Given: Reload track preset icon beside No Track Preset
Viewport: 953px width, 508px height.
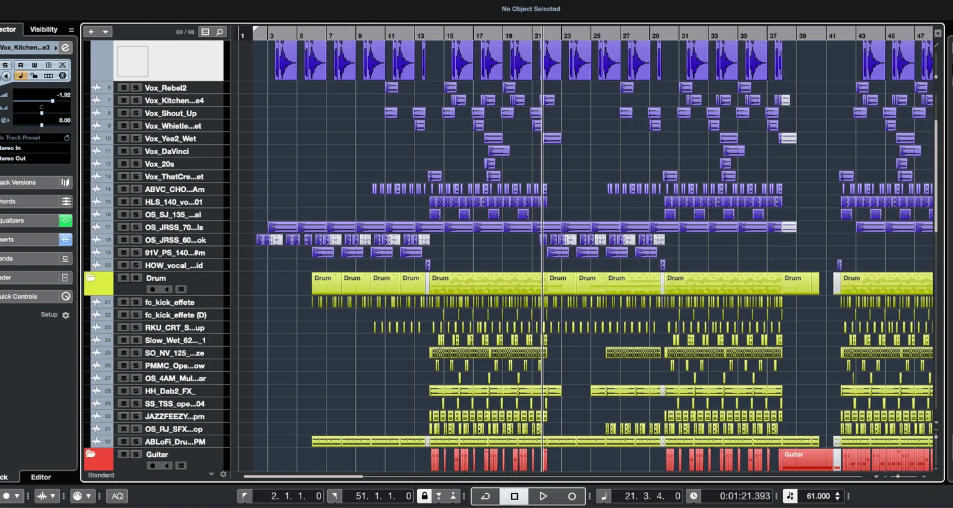Looking at the screenshot, I should point(67,137).
